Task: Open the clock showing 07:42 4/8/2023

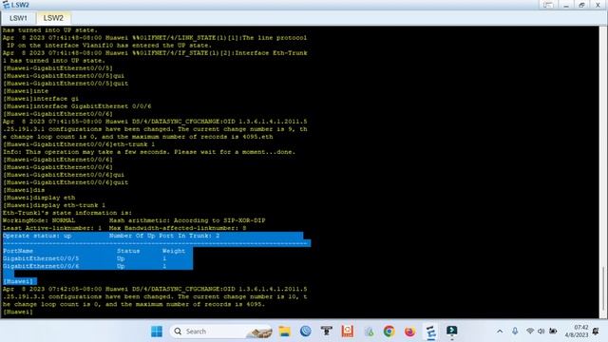Action: pyautogui.click(x=577, y=332)
